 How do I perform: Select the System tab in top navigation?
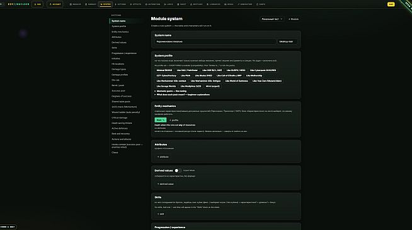pos(106,4)
